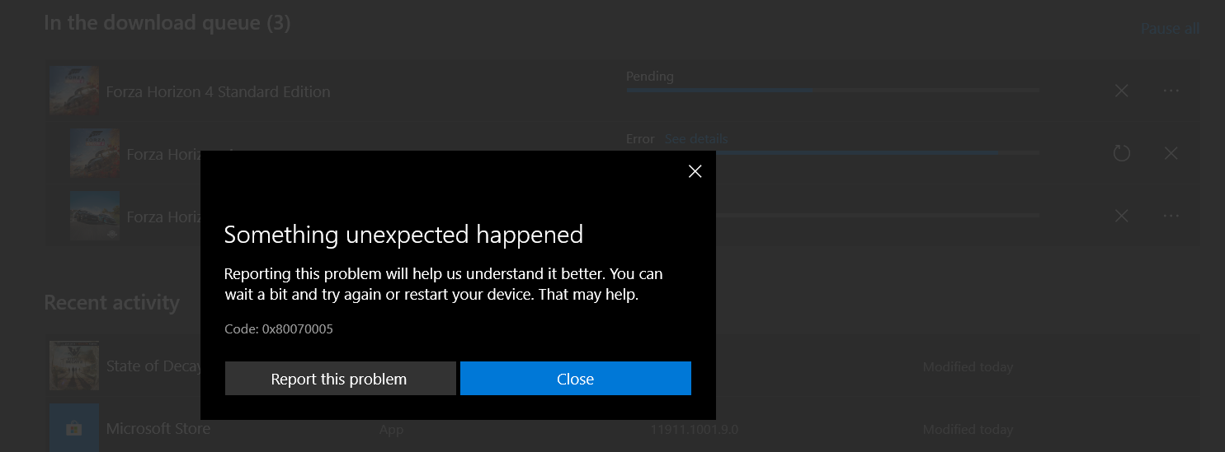Open more options for Forza Horizon 4 Standard Edition
Screen dimensions: 1225x452
point(1171,91)
